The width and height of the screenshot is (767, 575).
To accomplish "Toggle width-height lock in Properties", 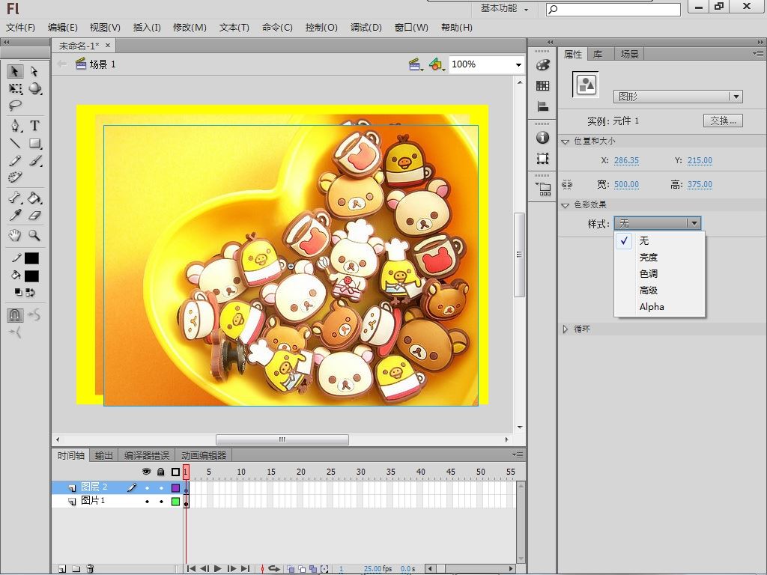I will pyautogui.click(x=567, y=184).
